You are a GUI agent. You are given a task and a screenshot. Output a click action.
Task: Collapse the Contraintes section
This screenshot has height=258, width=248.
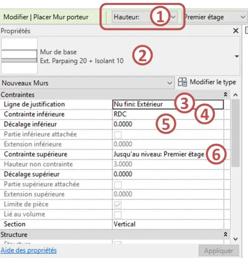226,94
